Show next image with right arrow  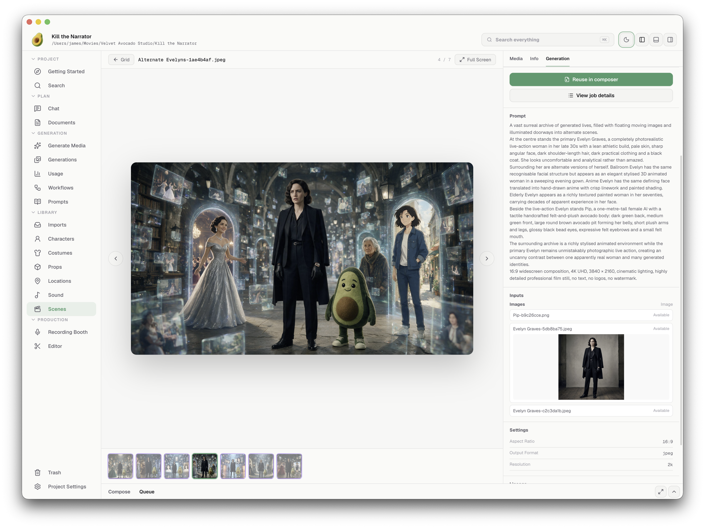[x=487, y=258]
